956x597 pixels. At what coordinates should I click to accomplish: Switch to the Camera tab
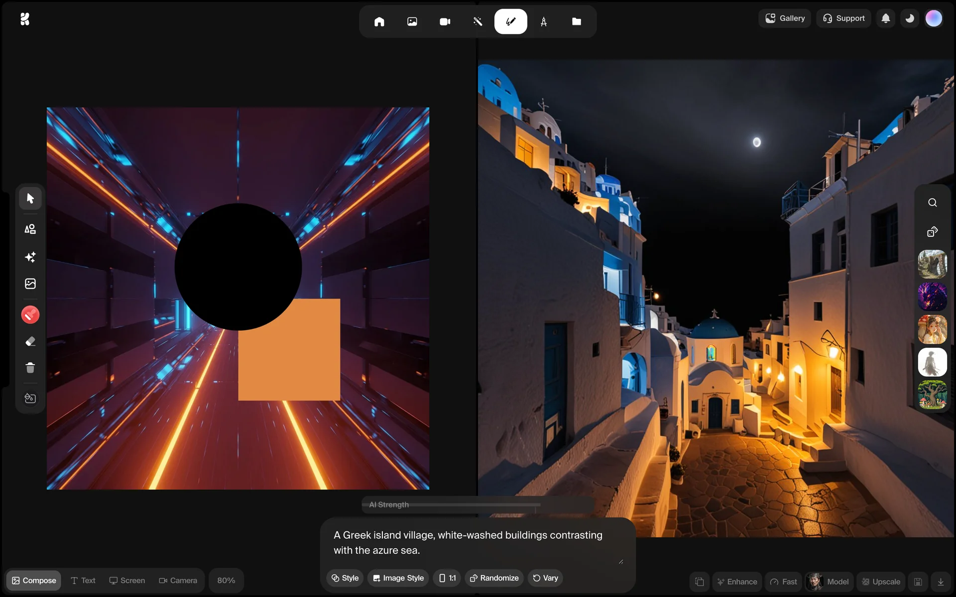[178, 581]
